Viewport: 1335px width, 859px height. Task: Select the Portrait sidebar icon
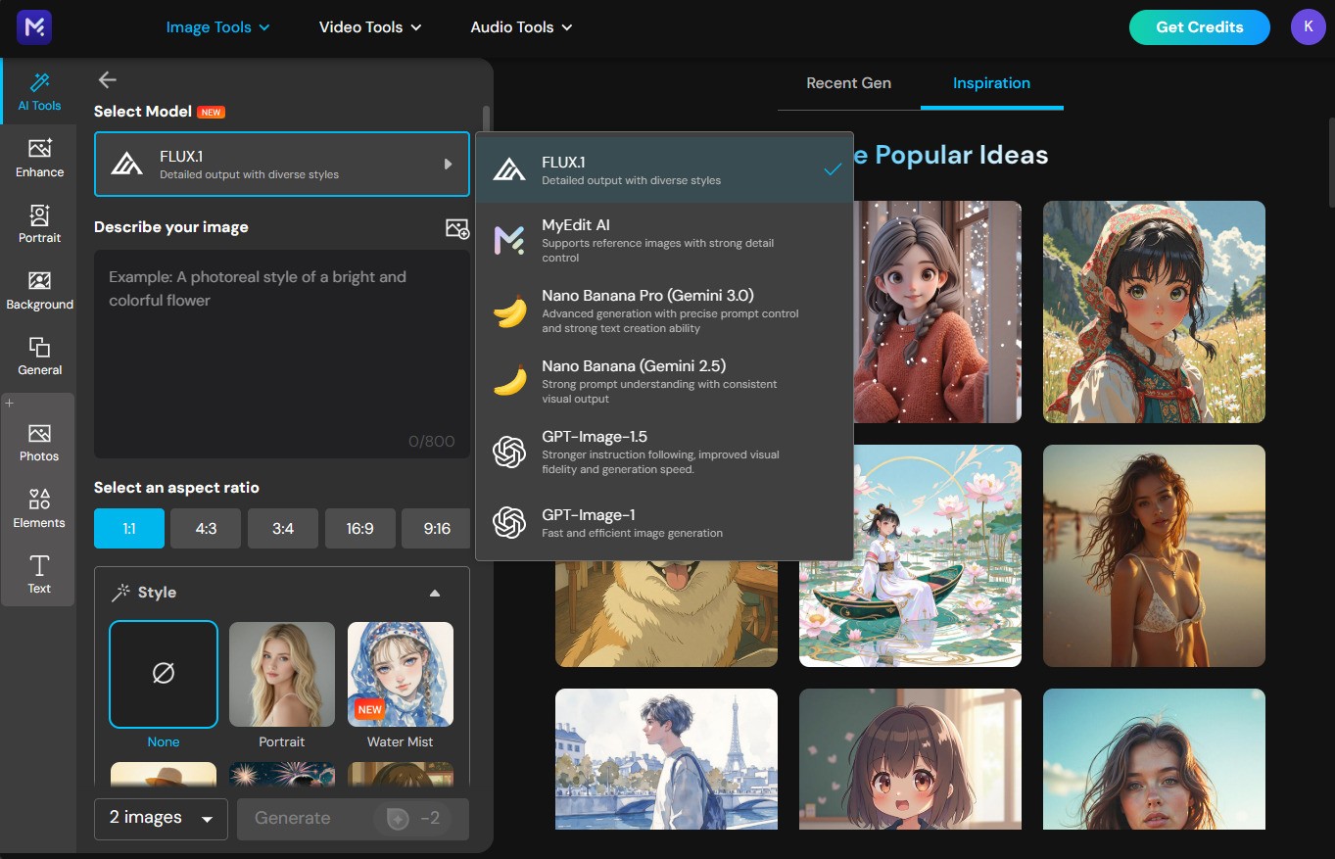(x=39, y=223)
